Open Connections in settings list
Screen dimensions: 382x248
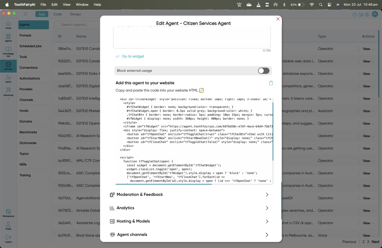click(28, 68)
